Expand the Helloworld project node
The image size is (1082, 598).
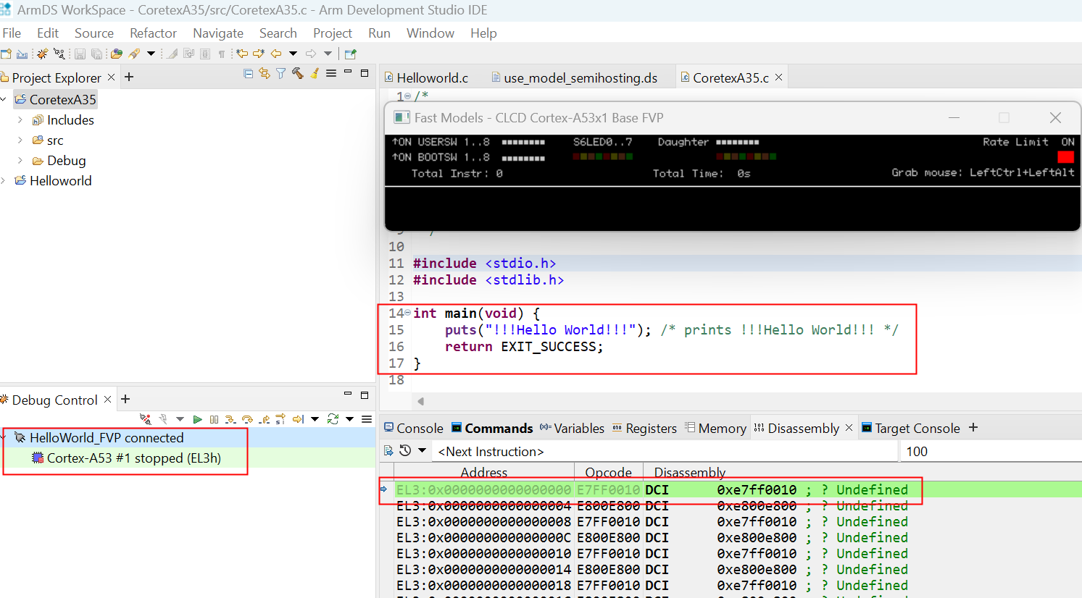tap(4, 181)
